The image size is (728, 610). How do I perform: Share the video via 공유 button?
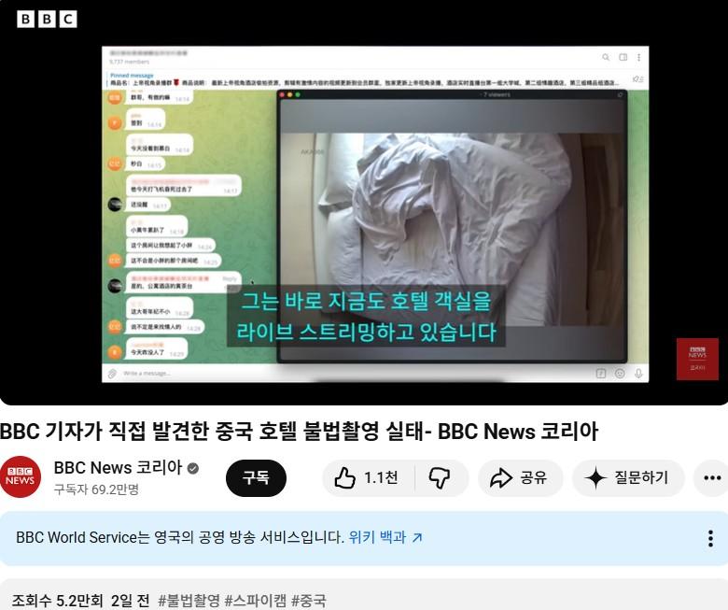pyautogui.click(x=520, y=478)
